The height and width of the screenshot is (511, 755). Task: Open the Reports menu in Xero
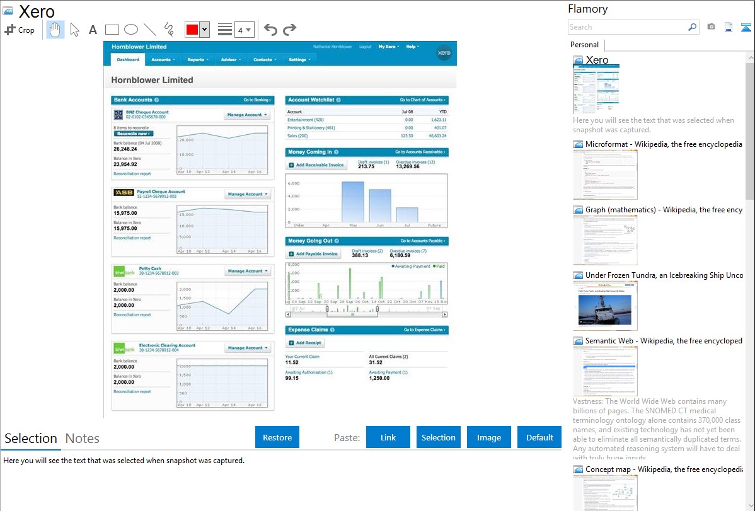pos(197,60)
